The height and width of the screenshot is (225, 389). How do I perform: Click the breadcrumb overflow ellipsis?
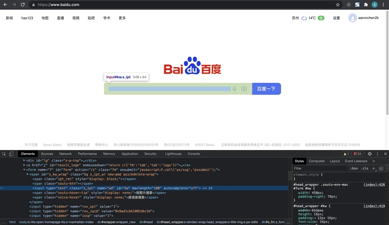[x=288, y=222]
